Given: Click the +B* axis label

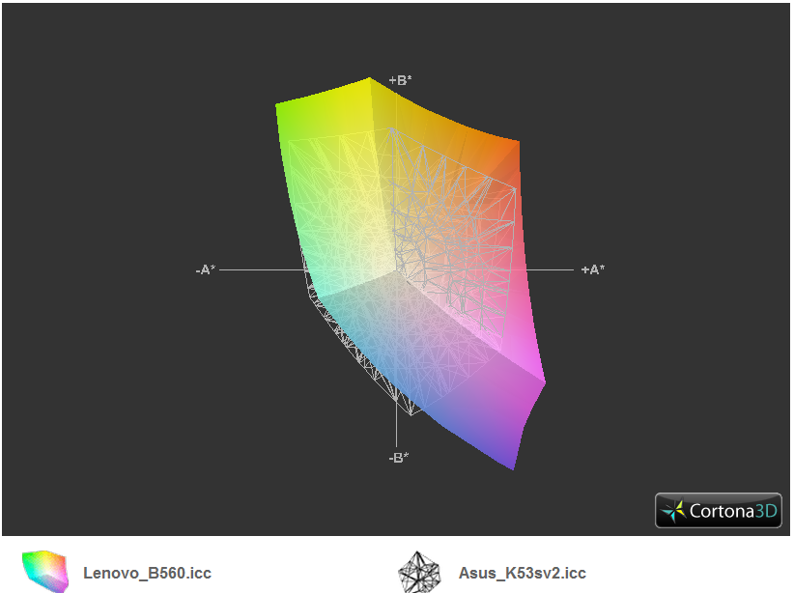Looking at the screenshot, I should 400,80.
